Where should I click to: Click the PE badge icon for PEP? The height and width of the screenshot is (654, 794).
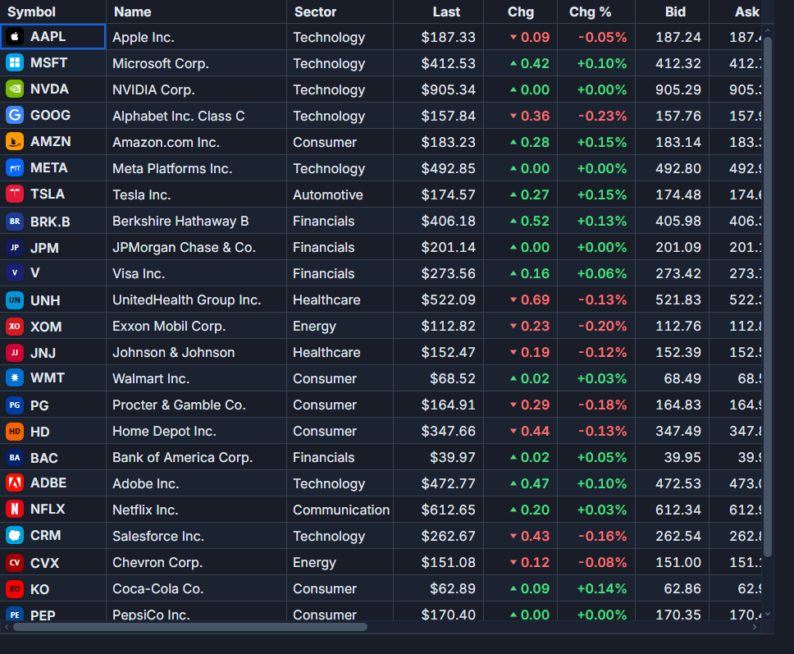[15, 615]
